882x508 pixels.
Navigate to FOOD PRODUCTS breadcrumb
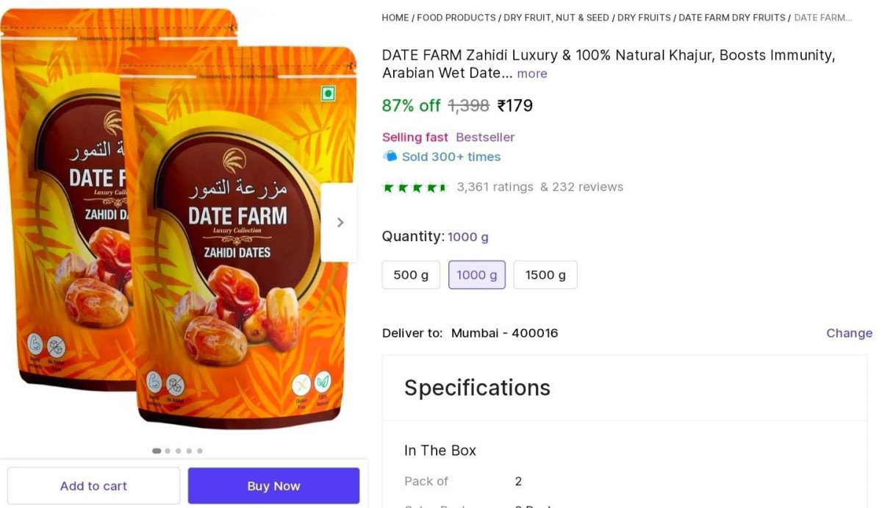pyautogui.click(x=456, y=17)
